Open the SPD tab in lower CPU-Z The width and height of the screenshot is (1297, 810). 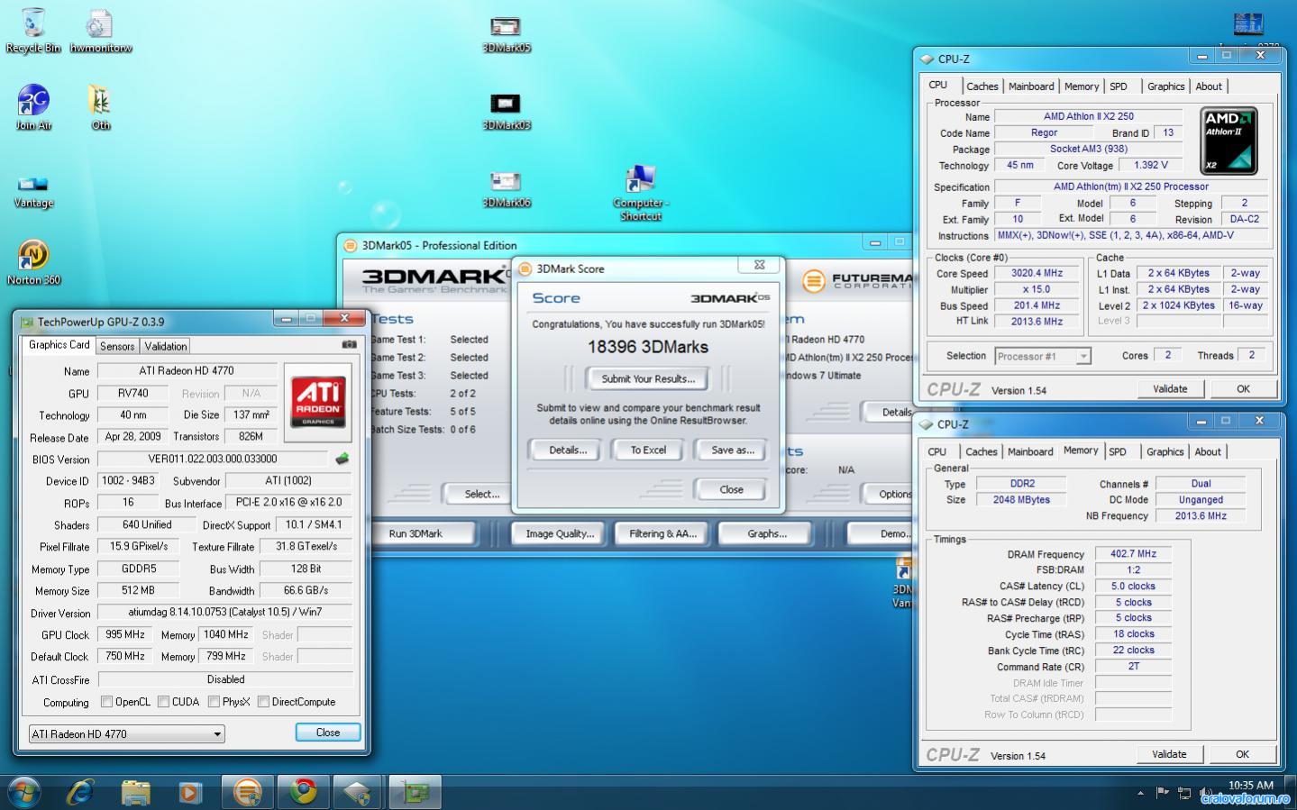[1118, 452]
